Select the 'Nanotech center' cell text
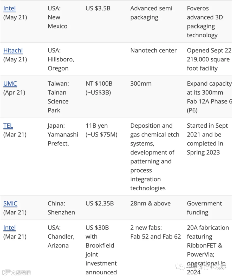Screen dimensions: 234x277 [x=153, y=51]
